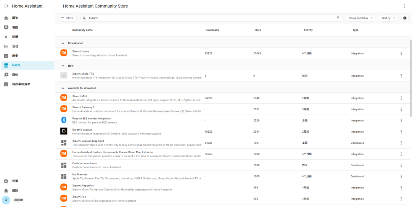Open the user profile avatar

tap(6, 200)
